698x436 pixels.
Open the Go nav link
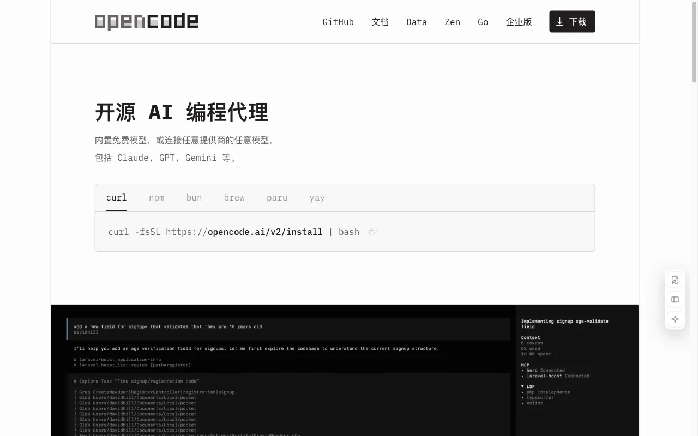click(x=483, y=22)
